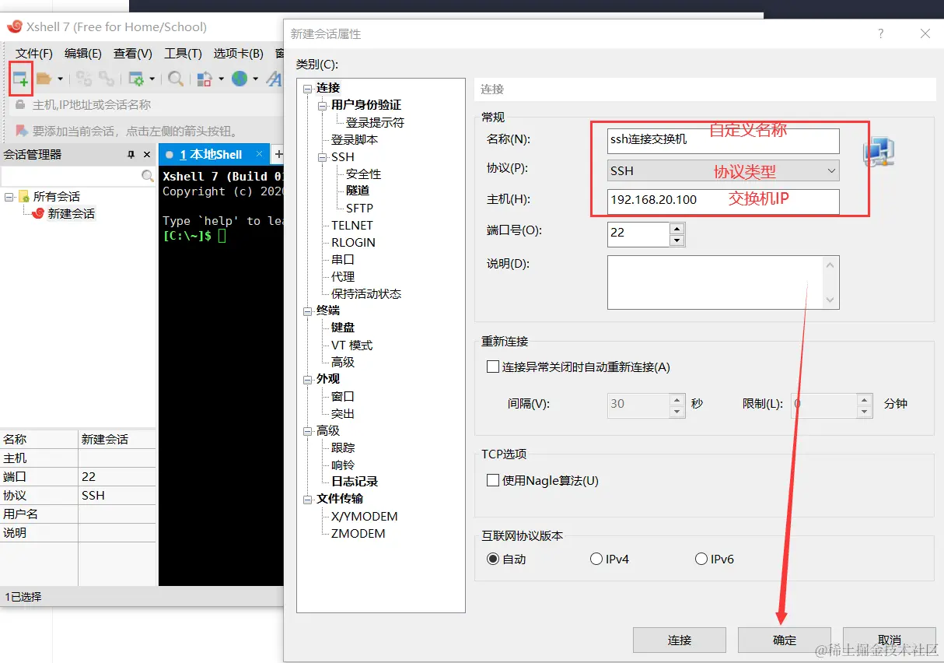Click the network computers icon in dialog

(x=879, y=153)
